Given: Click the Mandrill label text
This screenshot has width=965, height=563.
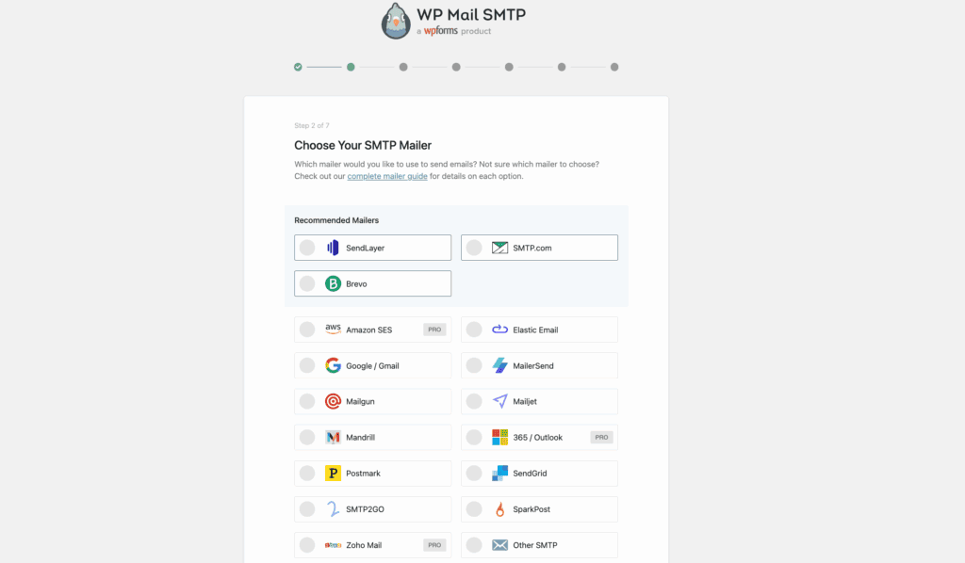Looking at the screenshot, I should [361, 438].
